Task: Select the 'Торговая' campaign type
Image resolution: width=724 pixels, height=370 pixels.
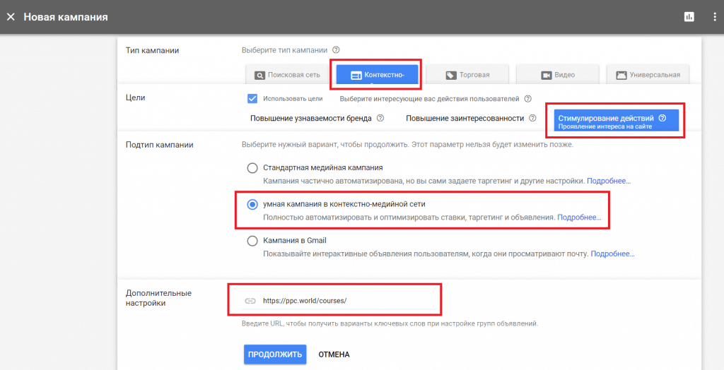Action: click(469, 75)
